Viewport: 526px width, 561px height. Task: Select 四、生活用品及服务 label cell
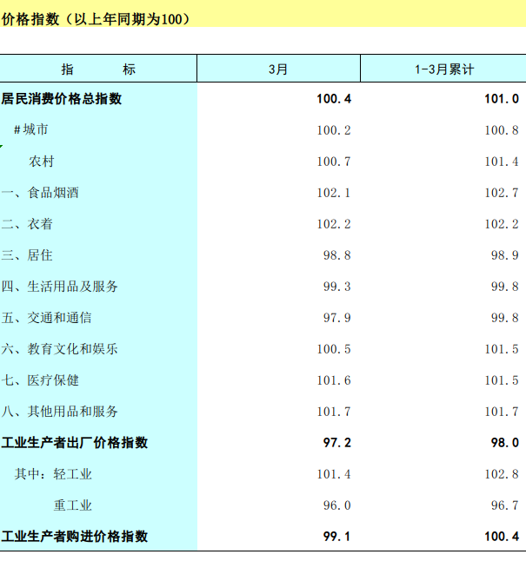[60, 287]
